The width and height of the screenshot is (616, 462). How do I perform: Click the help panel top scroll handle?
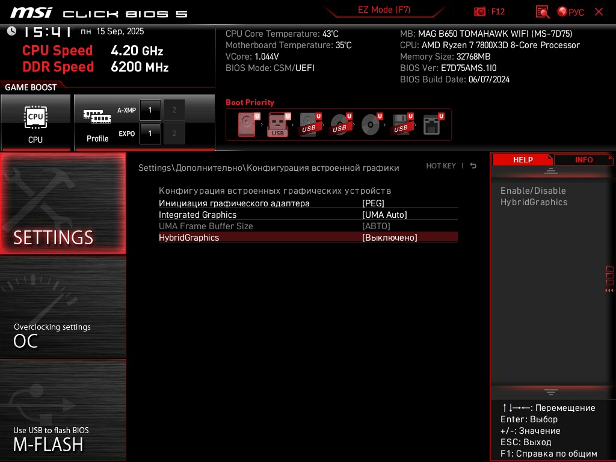(x=551, y=171)
